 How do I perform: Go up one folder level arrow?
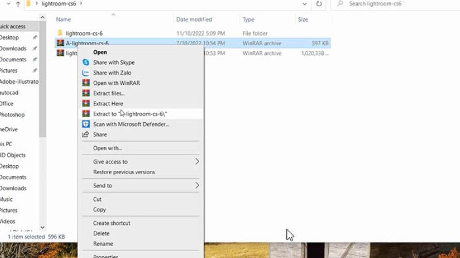(x=18, y=4)
